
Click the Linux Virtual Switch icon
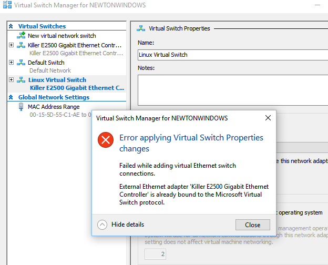tap(21, 80)
